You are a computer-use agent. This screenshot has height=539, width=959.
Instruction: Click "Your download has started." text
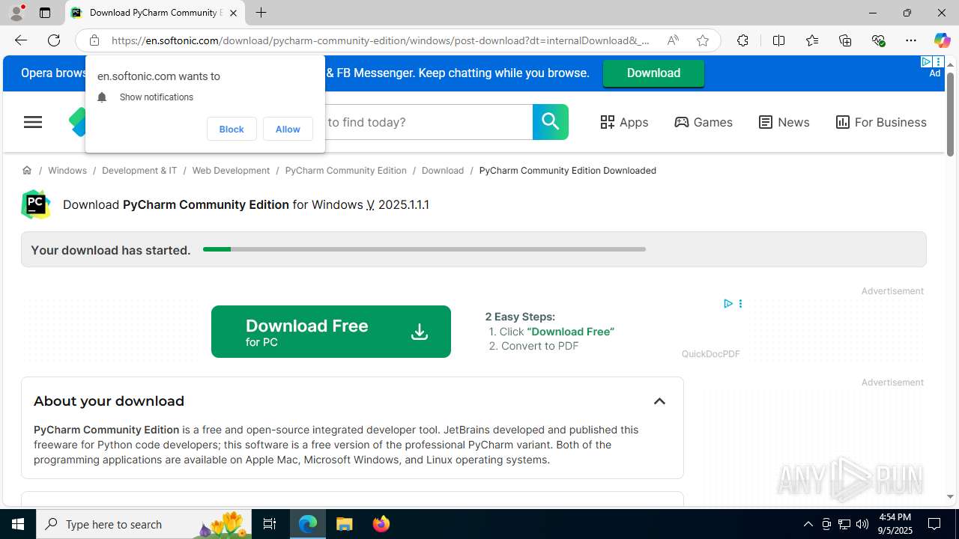point(111,250)
